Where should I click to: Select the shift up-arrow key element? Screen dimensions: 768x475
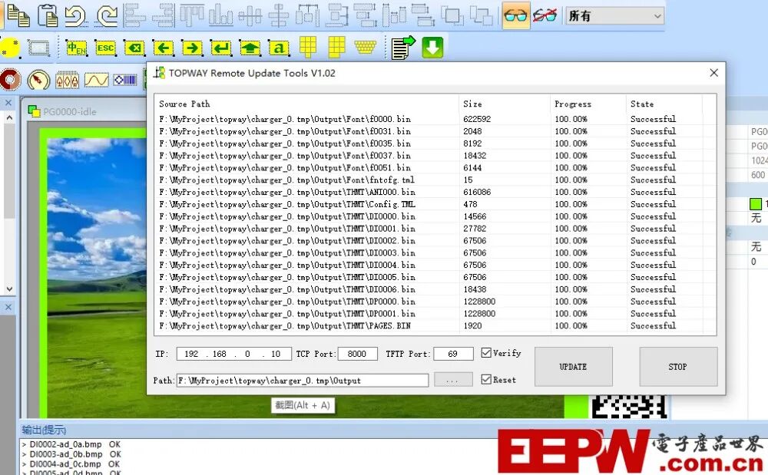tap(250, 48)
